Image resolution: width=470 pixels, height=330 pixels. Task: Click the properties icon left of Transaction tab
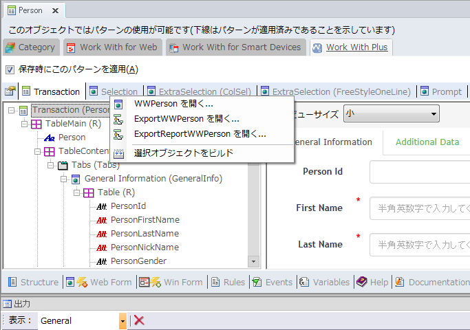pos(10,91)
